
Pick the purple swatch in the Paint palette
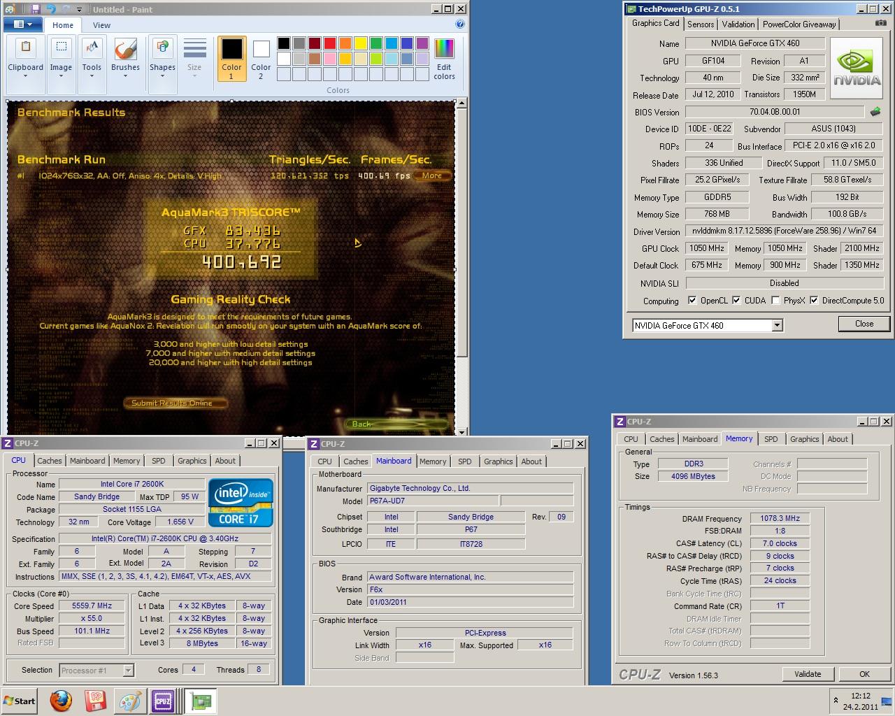click(422, 43)
